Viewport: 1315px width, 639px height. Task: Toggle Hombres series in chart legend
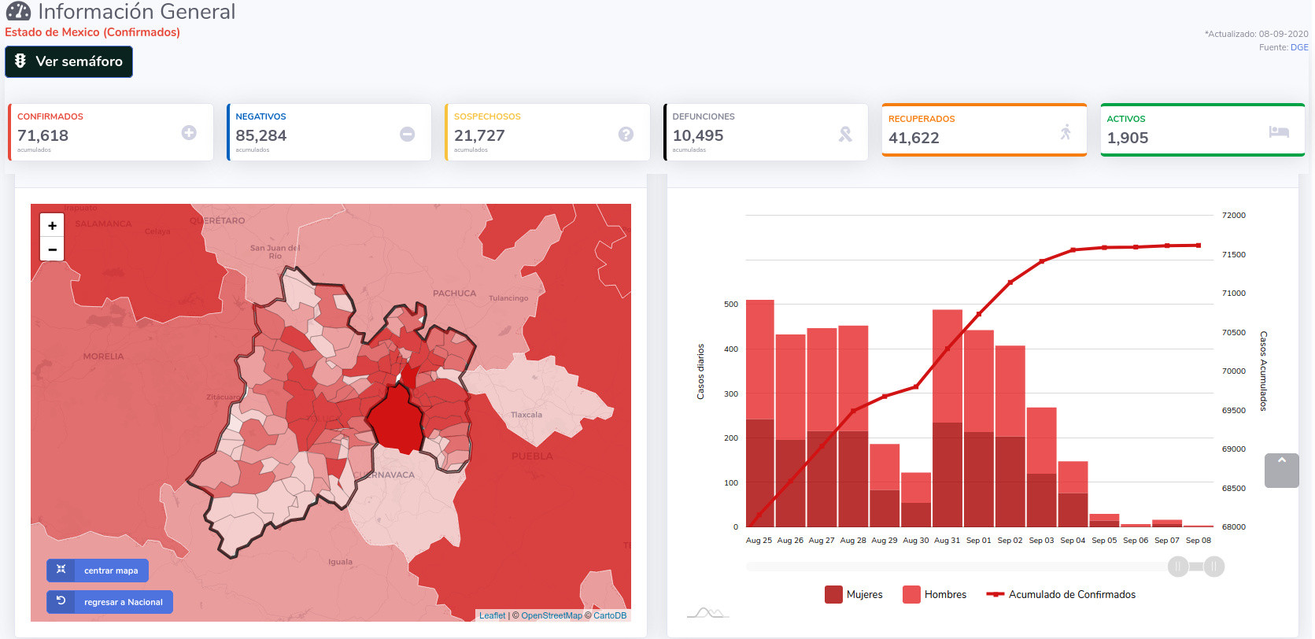(935, 595)
